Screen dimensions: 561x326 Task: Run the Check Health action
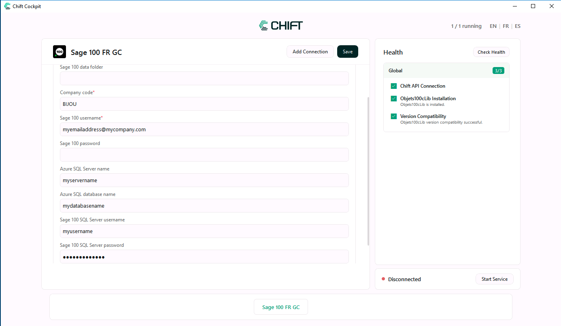click(491, 52)
